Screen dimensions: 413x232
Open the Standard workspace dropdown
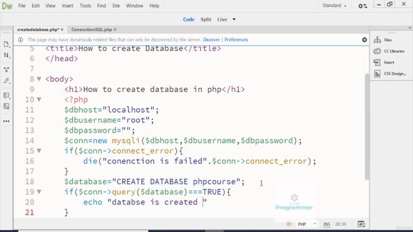point(334,6)
